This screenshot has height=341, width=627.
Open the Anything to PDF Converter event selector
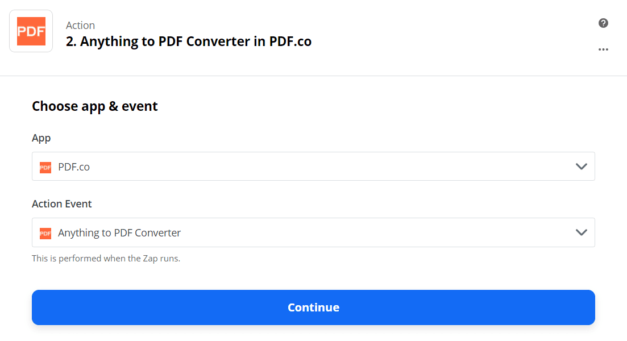(313, 232)
